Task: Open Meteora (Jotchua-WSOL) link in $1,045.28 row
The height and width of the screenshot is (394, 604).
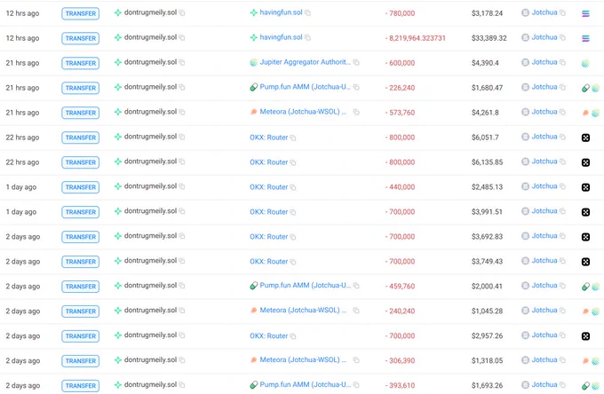Action: pos(303,311)
